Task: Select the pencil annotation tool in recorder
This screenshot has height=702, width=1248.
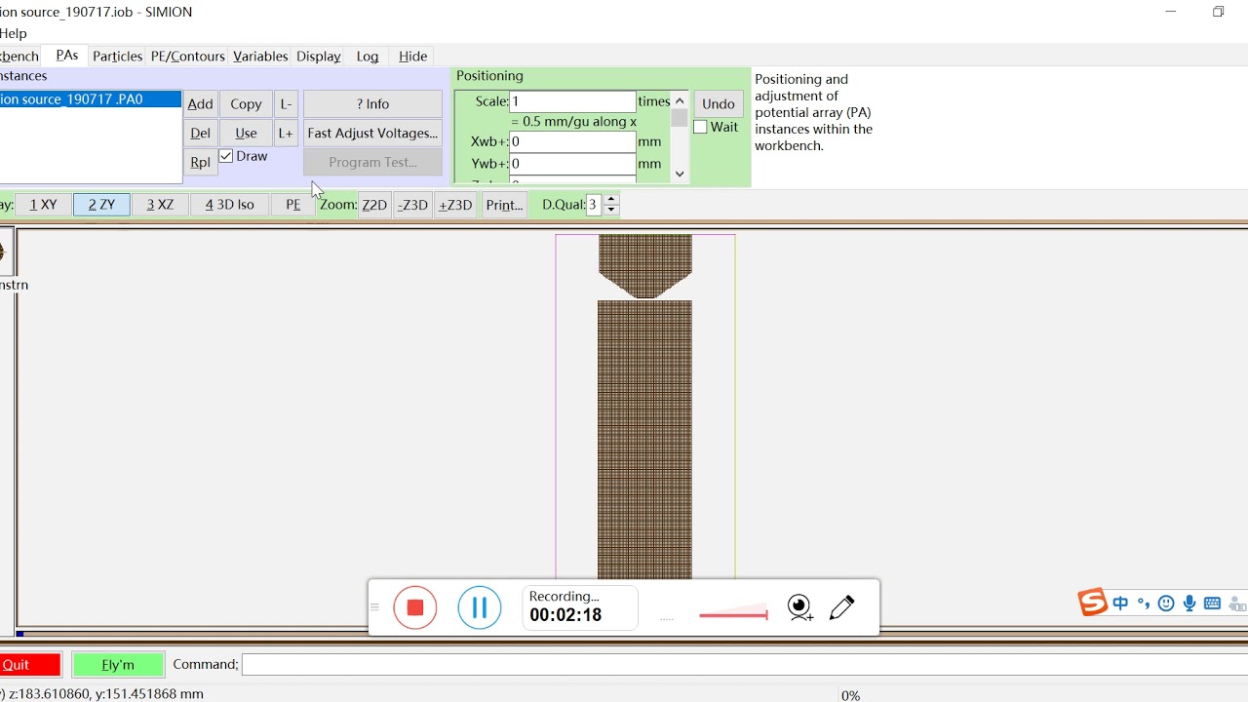Action: [x=842, y=608]
